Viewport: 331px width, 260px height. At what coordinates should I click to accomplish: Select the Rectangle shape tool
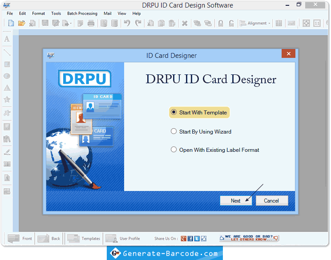click(x=7, y=64)
